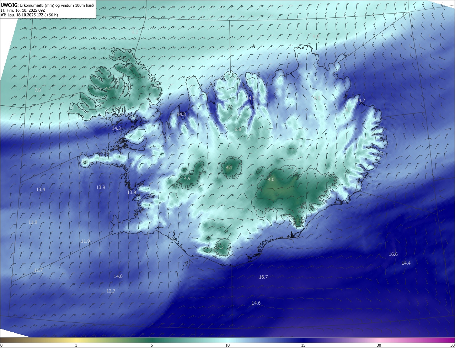This screenshot has width=455, height=348.
Task: Click the 5.2 value label
Action: (x=220, y=247)
